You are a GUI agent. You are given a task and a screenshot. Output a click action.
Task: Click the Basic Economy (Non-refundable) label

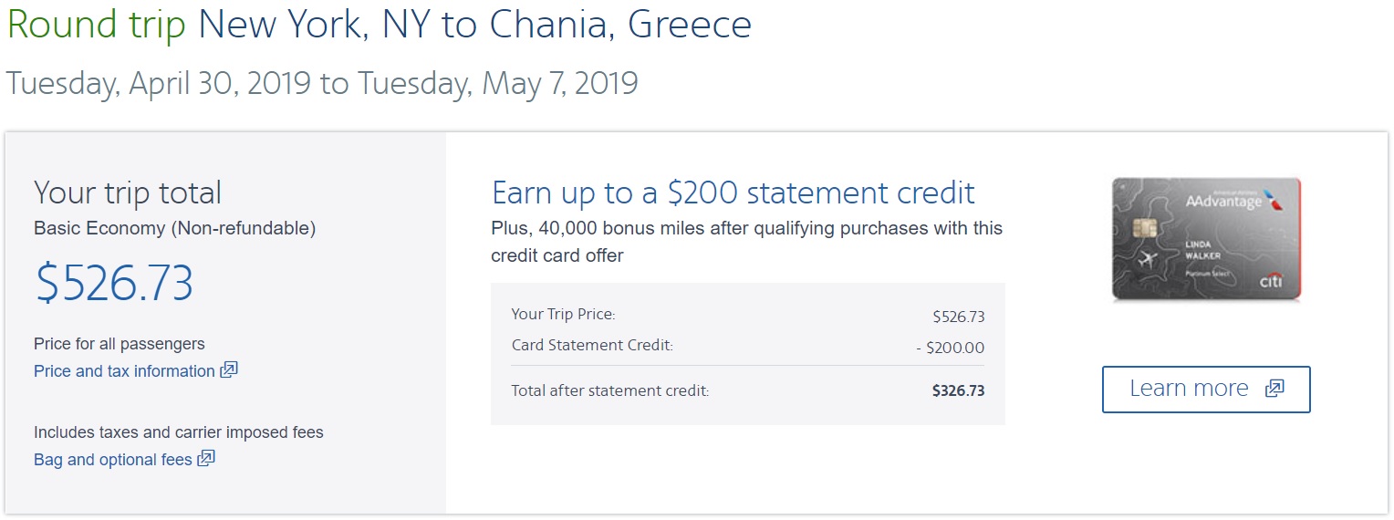174,229
